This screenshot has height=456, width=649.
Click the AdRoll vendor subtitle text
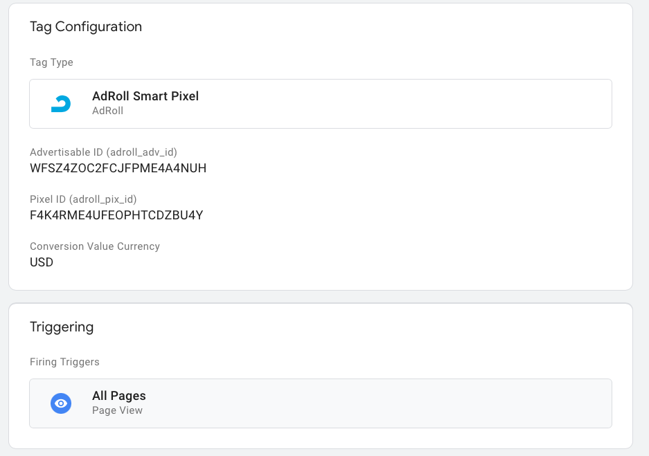click(107, 111)
